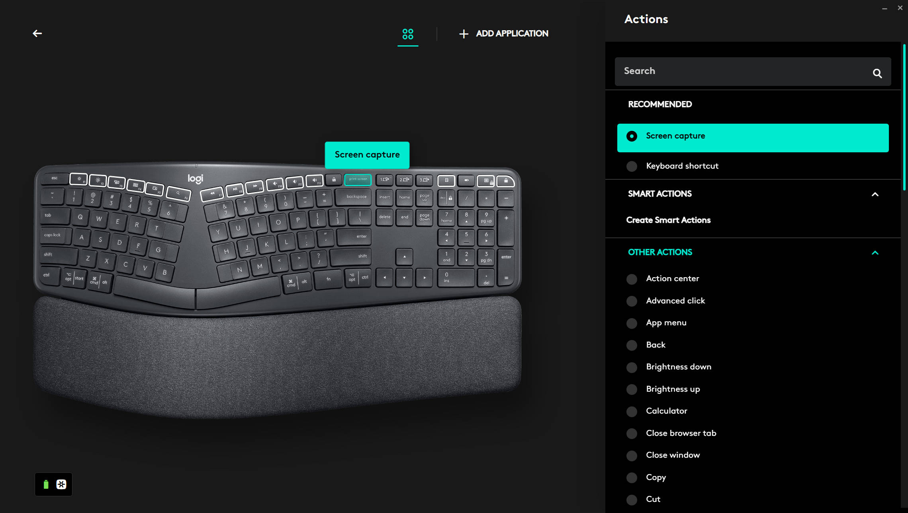The width and height of the screenshot is (908, 513).
Task: Select Screen capture radio button
Action: click(632, 136)
